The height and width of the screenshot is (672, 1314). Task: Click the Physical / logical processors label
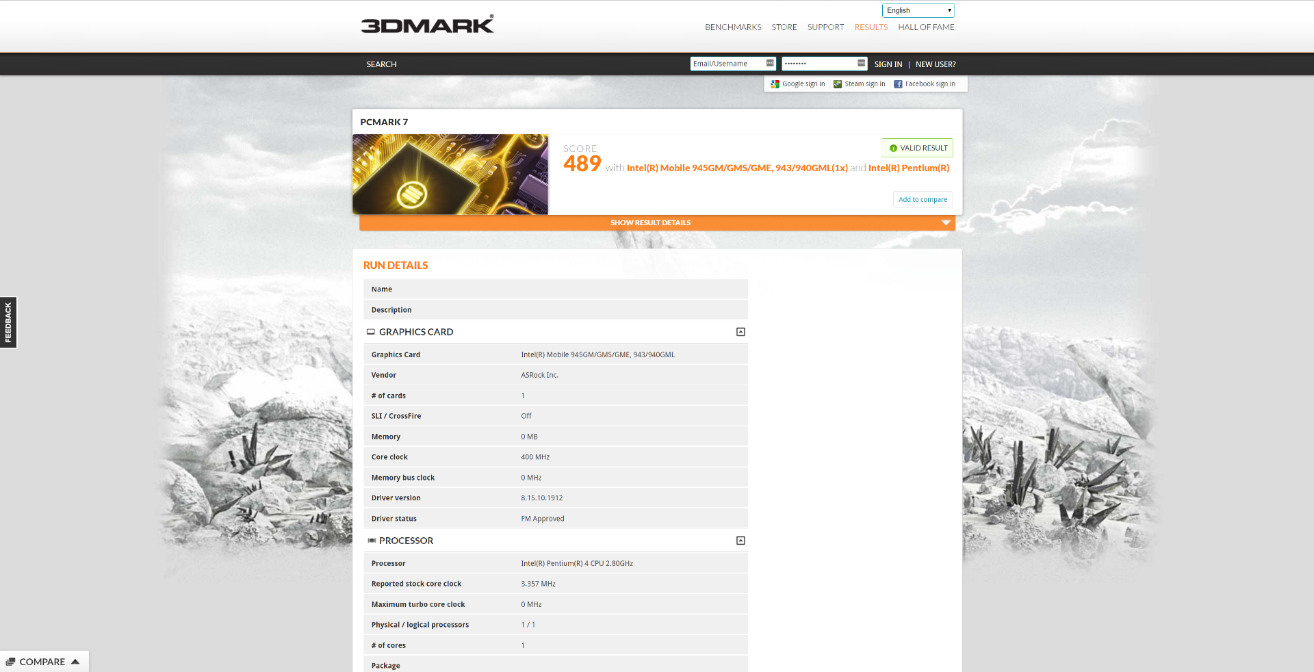(420, 625)
